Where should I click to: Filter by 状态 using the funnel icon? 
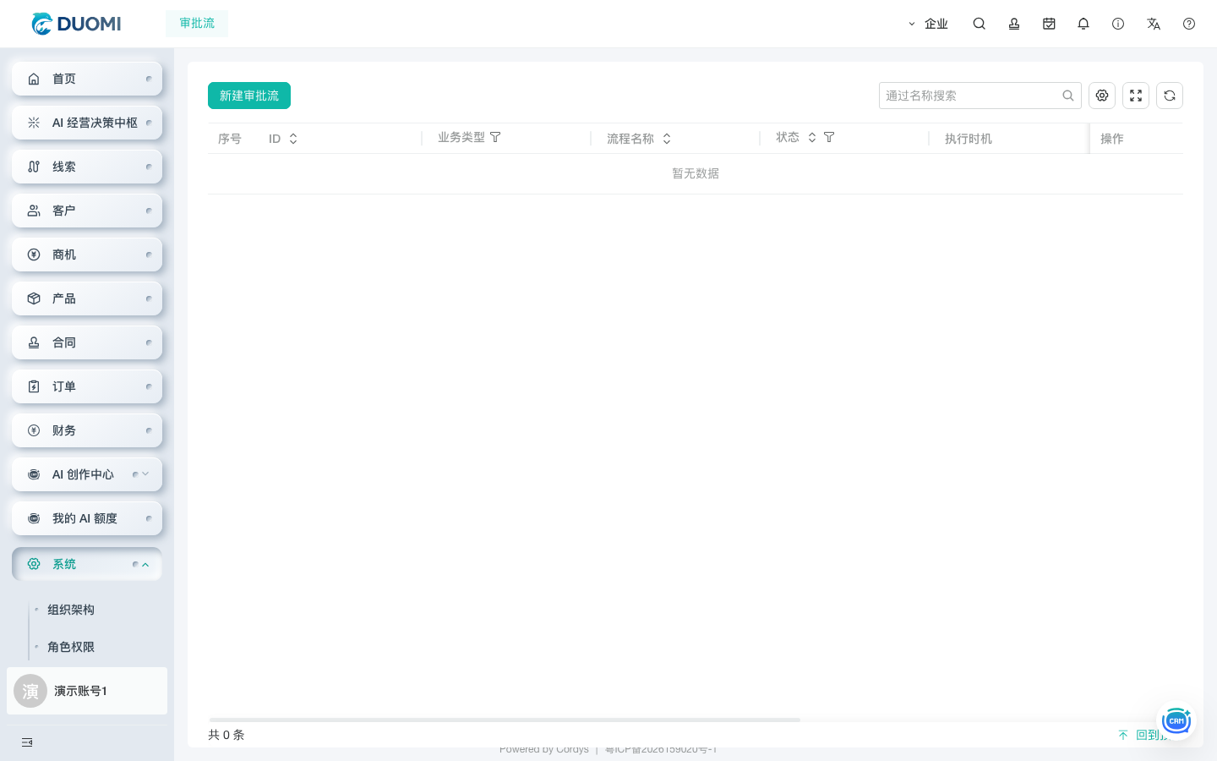[829, 137]
